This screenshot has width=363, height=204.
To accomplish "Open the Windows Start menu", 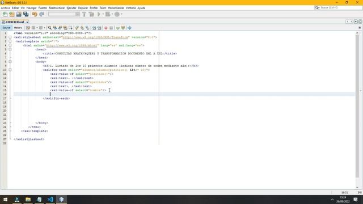I will coord(6,199).
